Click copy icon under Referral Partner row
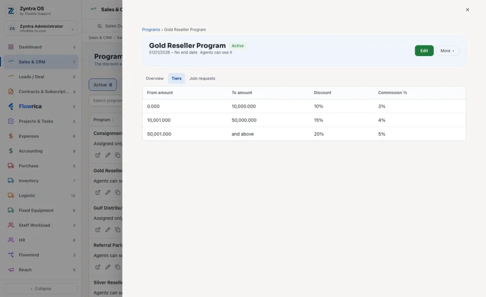 [x=117, y=267]
